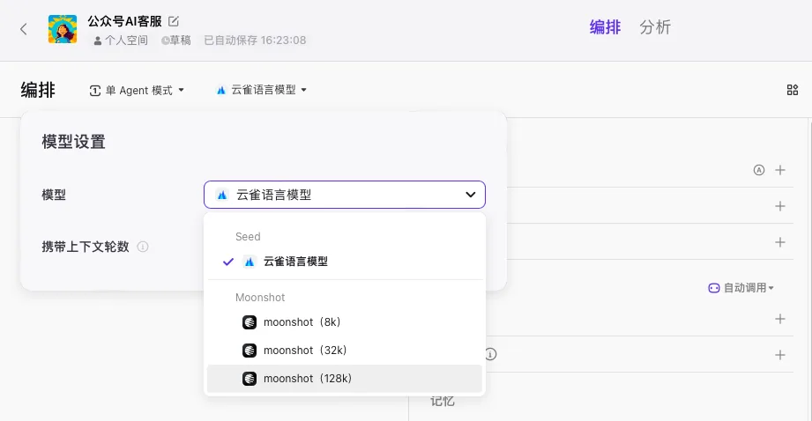Screen dimensions: 812x421
Task: Click the grid layout icon
Action: point(793,90)
